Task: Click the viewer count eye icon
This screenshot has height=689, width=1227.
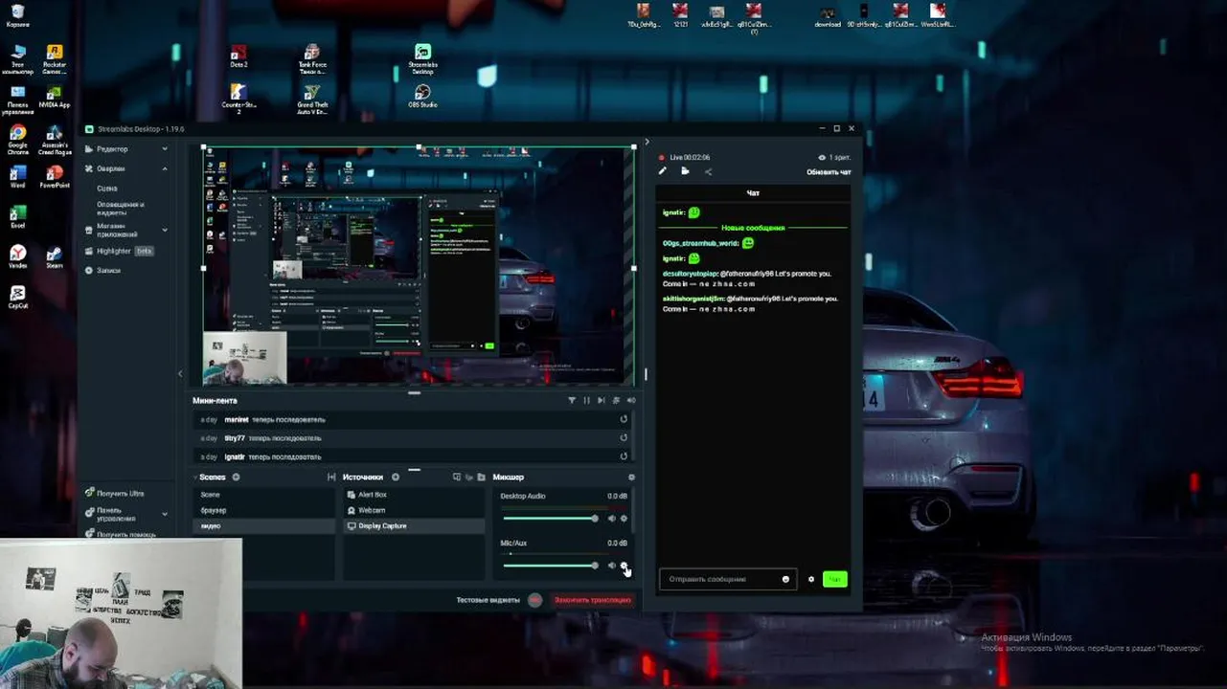Action: click(x=822, y=157)
